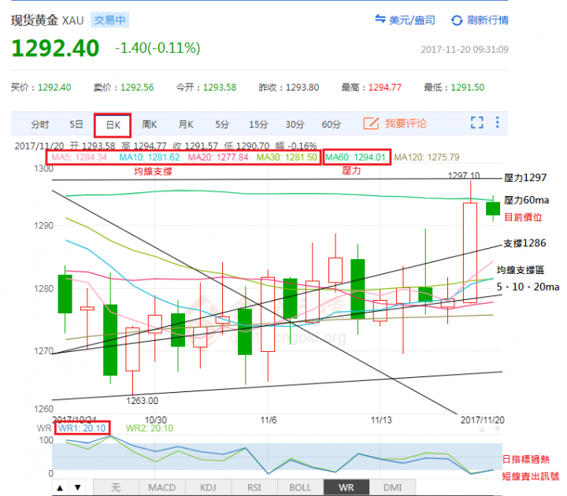Click the WR2: 20.10 indicator label
The image size is (567, 496).
point(150,428)
